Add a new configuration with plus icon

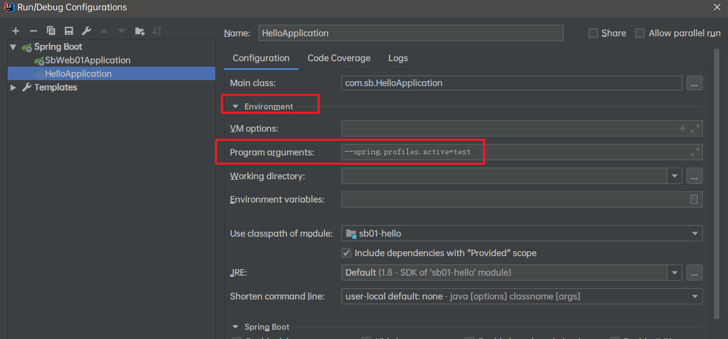(16, 31)
